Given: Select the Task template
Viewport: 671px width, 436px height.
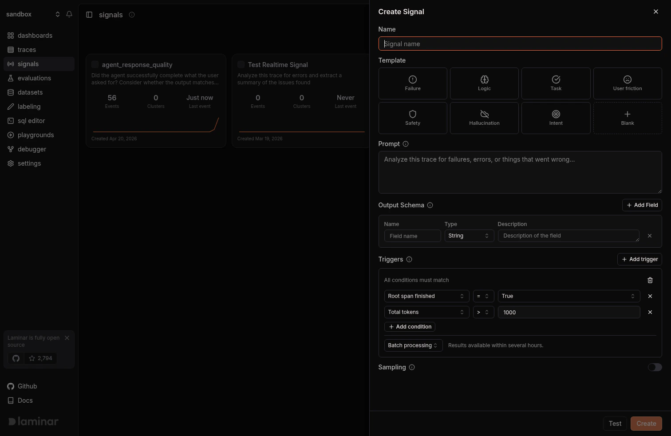Looking at the screenshot, I should pyautogui.click(x=556, y=83).
